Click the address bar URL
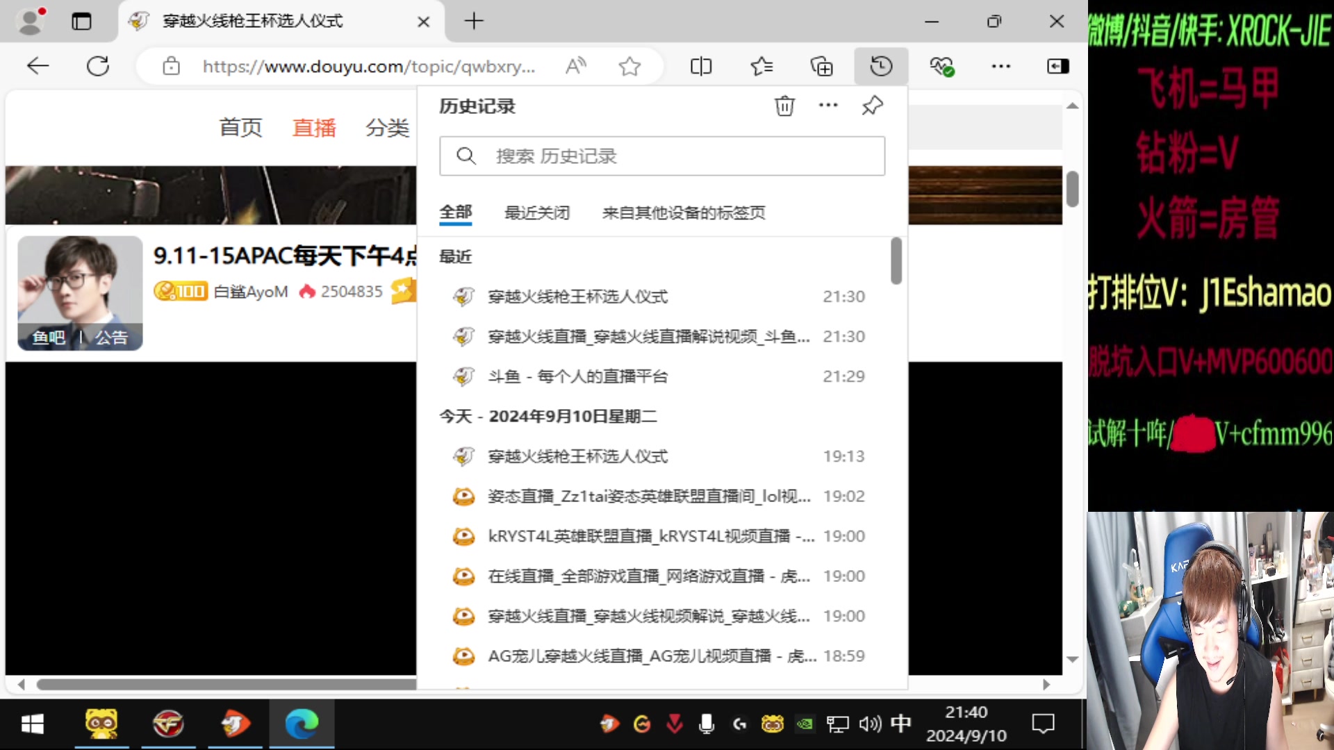The width and height of the screenshot is (1334, 750). (x=369, y=66)
